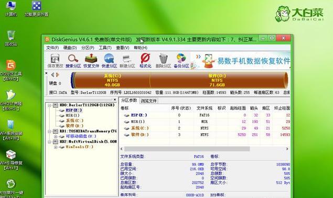Open the 文件(F) menu
This screenshot has height=198, width=333.
(52, 48)
